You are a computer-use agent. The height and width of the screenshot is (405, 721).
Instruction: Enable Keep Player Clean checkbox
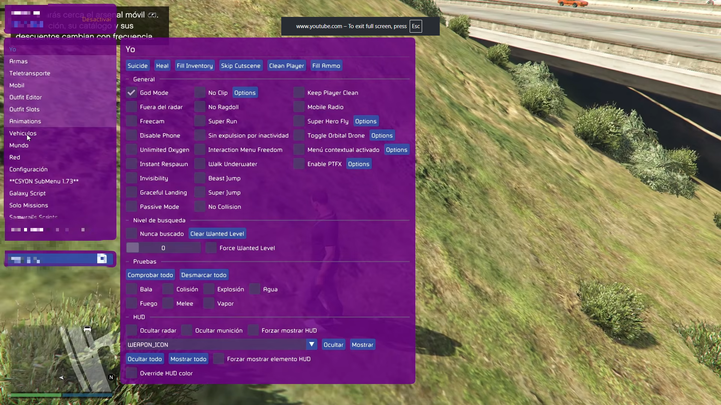pyautogui.click(x=299, y=93)
